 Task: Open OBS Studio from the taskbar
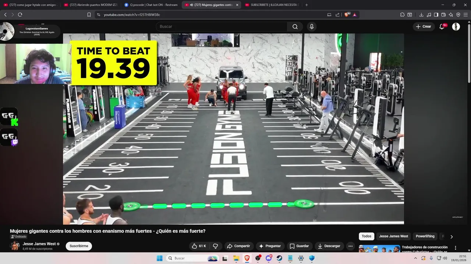[258, 258]
